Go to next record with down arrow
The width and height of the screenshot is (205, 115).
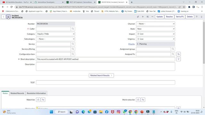click(x=201, y=17)
